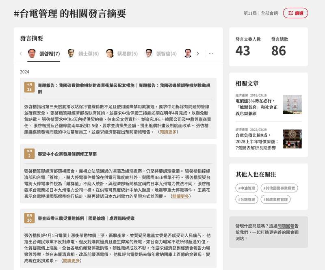Image resolution: width=325 pixels, height=270 pixels.
Task: Click 張智倫 avatar photo
Action: (x=149, y=53)
